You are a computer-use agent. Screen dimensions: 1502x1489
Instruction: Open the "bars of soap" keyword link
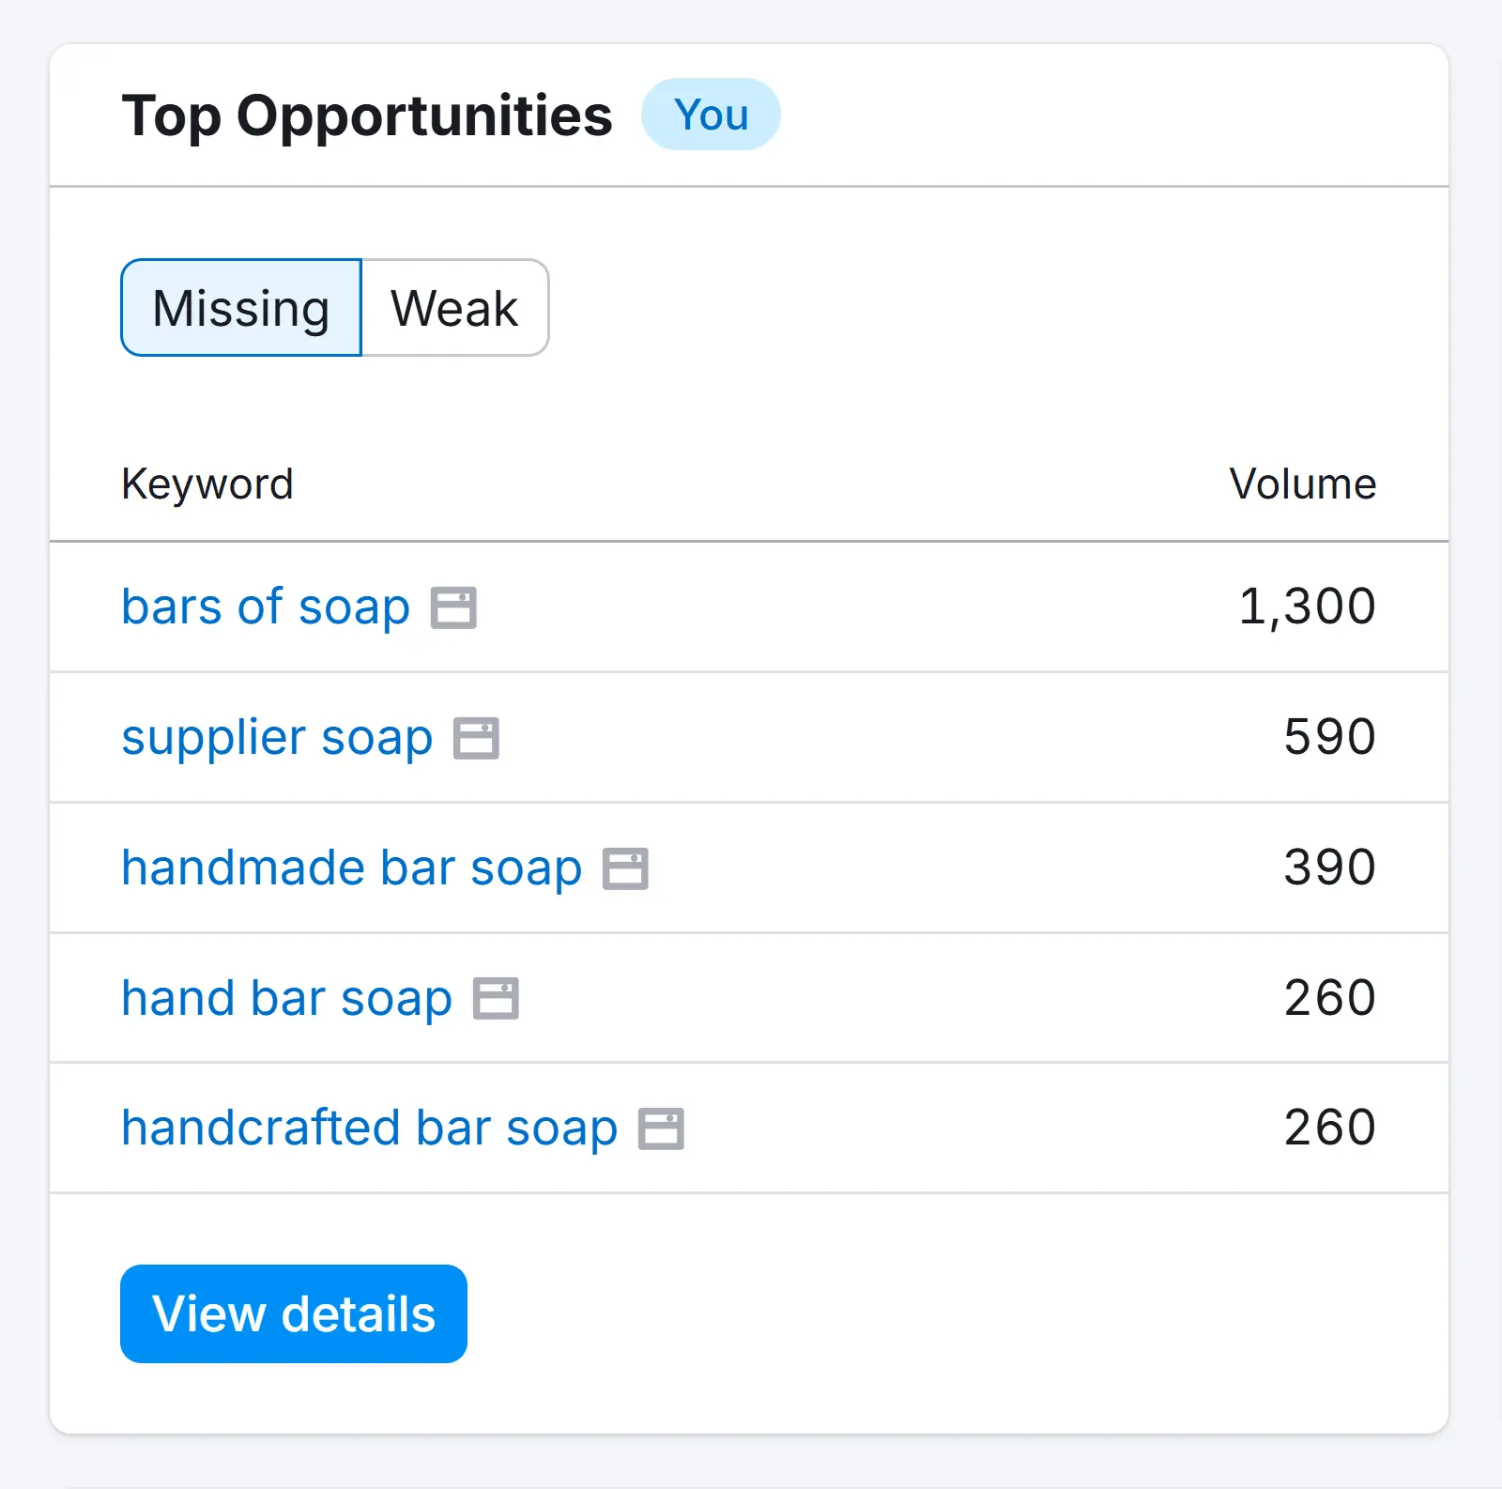pos(266,606)
